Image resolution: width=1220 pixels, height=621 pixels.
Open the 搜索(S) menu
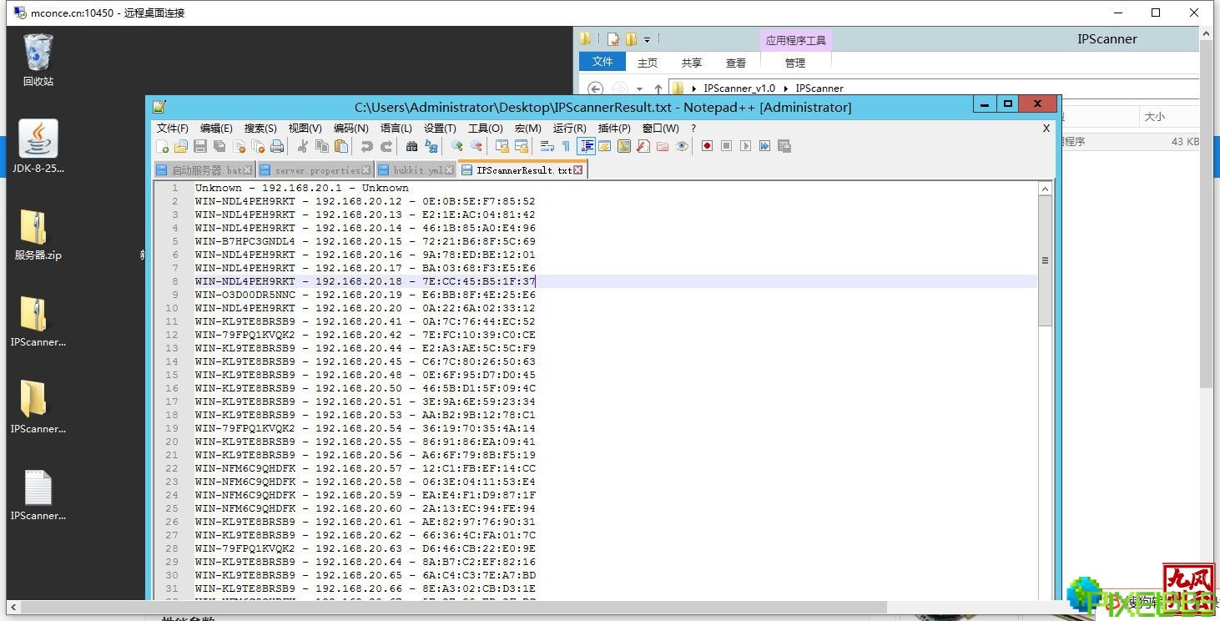click(260, 128)
